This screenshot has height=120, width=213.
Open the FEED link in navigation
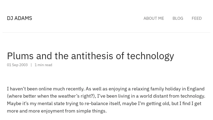(x=196, y=18)
